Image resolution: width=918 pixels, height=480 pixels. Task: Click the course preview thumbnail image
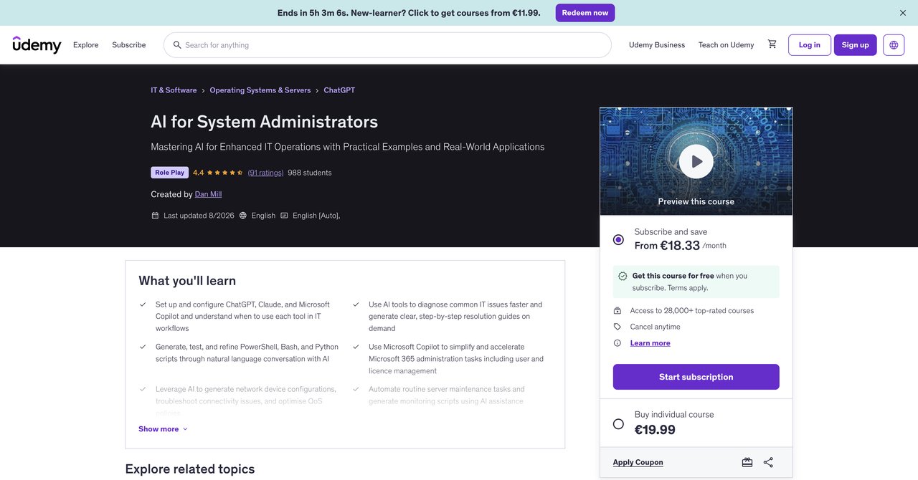(x=696, y=162)
